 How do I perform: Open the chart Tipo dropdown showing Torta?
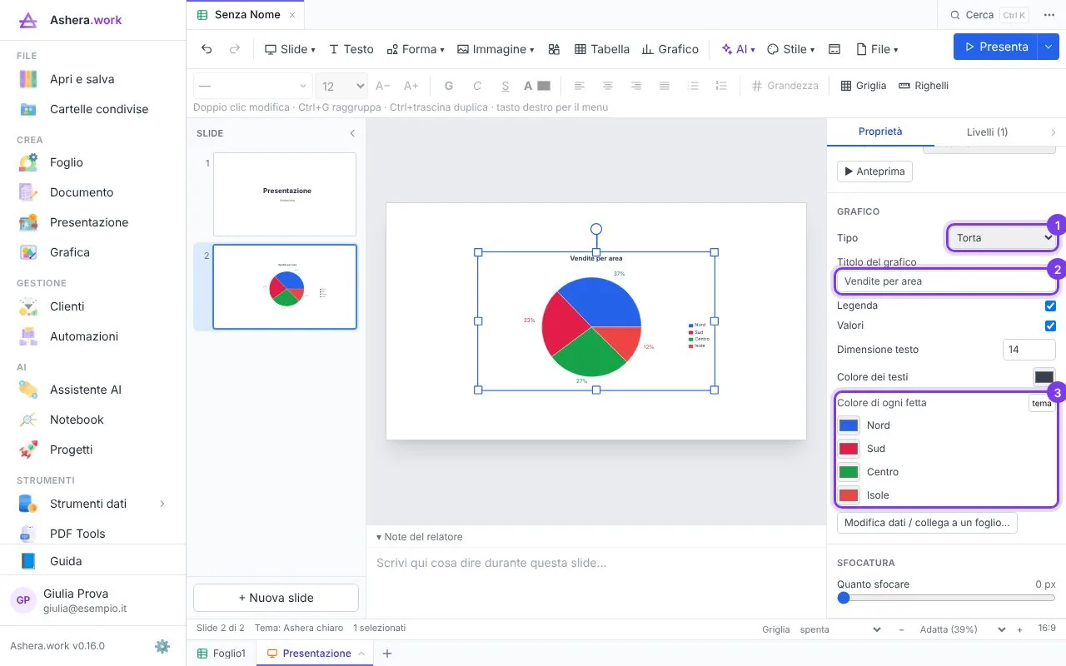click(x=1003, y=238)
